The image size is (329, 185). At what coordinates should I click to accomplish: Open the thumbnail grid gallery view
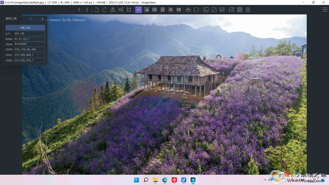pos(240,9)
